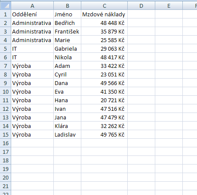The image size is (197, 195).
Task: Click the Oddělení header cell
Action: [32, 14]
